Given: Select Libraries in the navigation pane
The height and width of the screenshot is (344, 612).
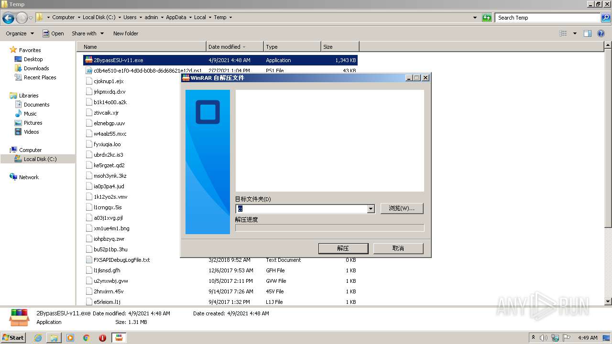Looking at the screenshot, I should click(29, 96).
